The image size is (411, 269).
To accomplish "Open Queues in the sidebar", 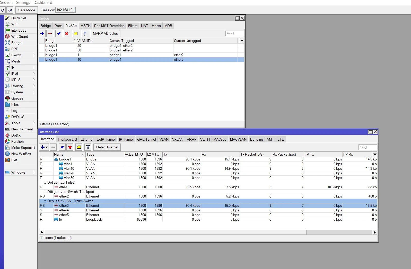I will 17,98.
